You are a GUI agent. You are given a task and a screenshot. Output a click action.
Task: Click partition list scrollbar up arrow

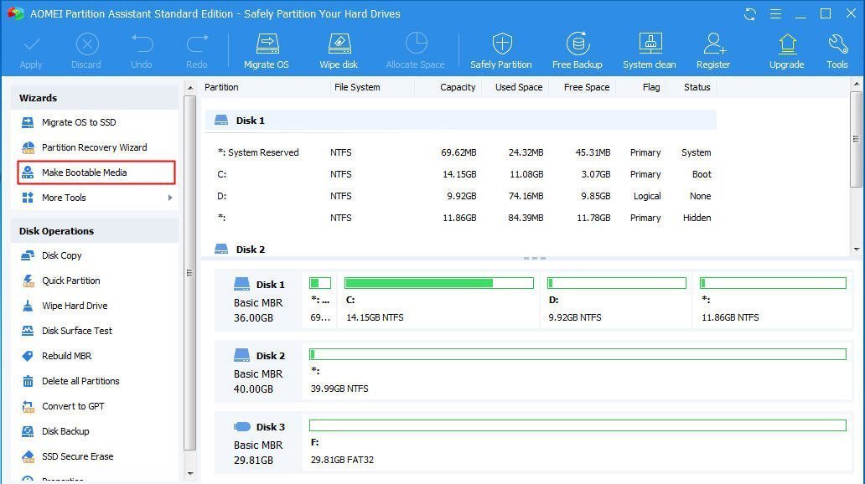coord(856,85)
